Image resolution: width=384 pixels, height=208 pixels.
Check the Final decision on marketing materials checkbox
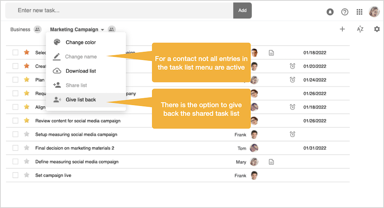coord(15,148)
